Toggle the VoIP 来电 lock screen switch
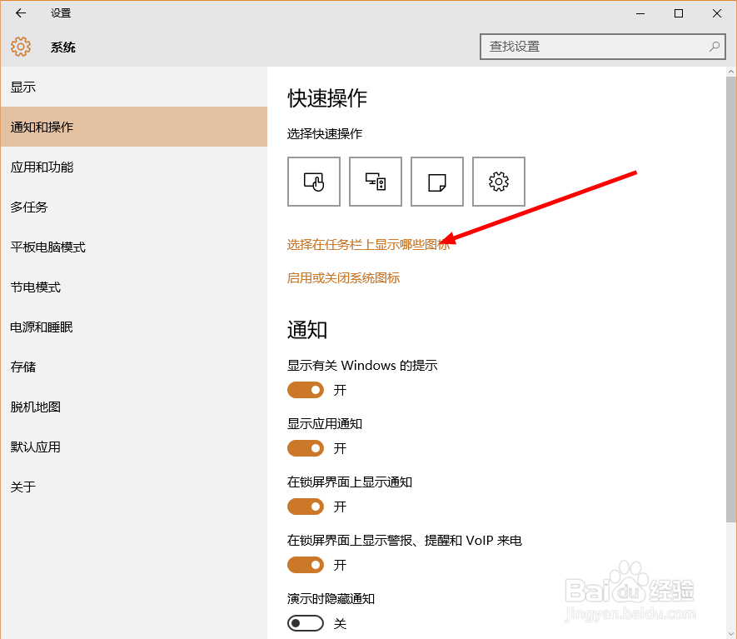The width and height of the screenshot is (737, 639). tap(306, 565)
